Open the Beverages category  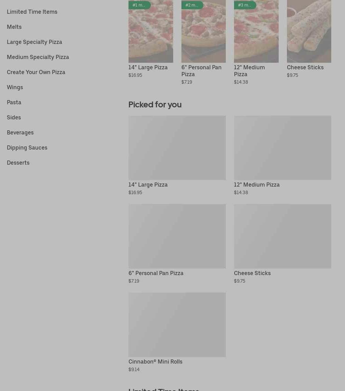[20, 132]
